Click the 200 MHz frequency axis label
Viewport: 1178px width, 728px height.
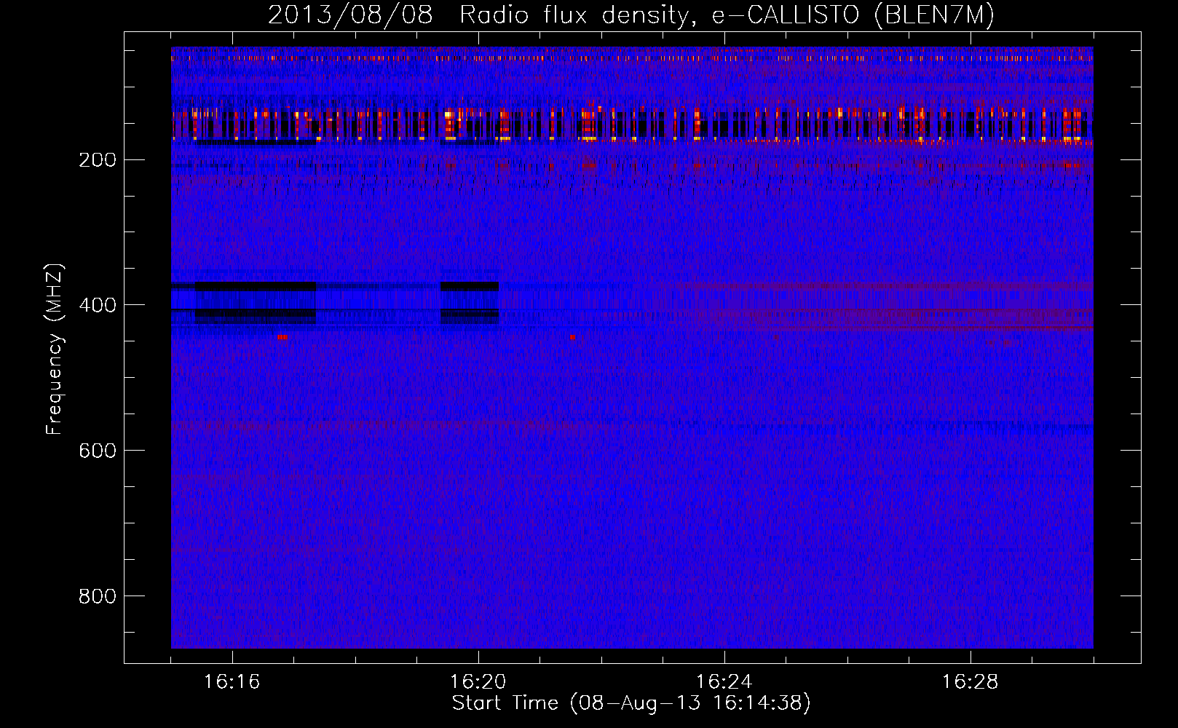(97, 159)
